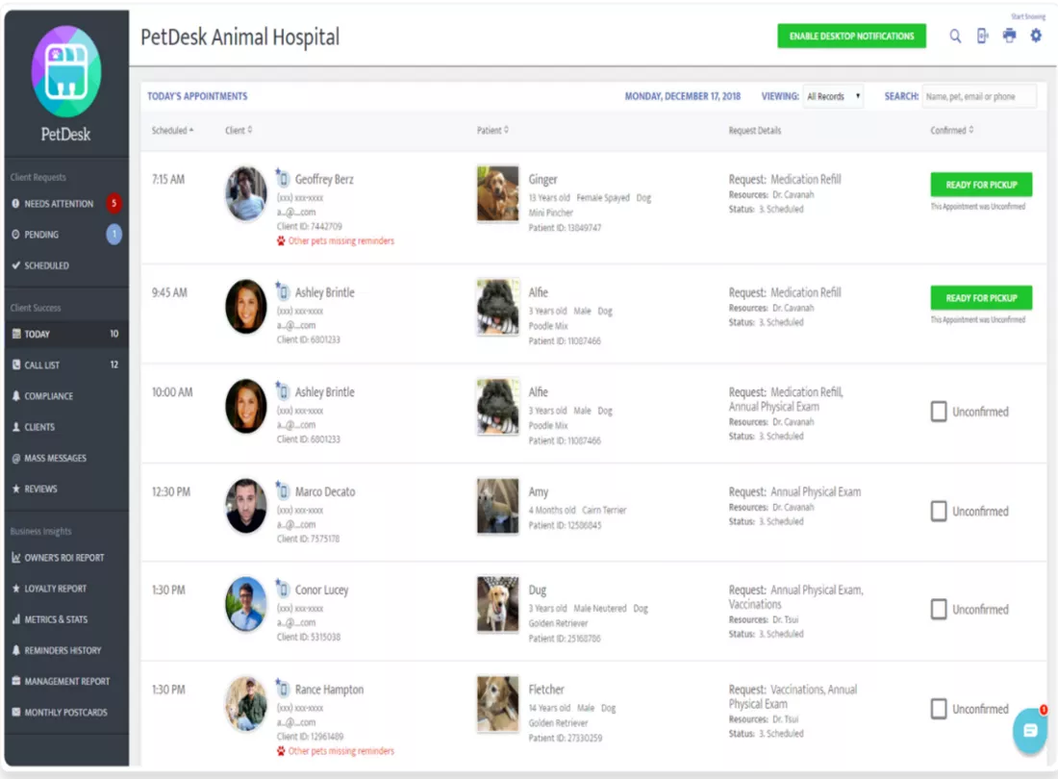Click Geoffrey Berz profile photo
This screenshot has width=1058, height=779.
tap(245, 193)
